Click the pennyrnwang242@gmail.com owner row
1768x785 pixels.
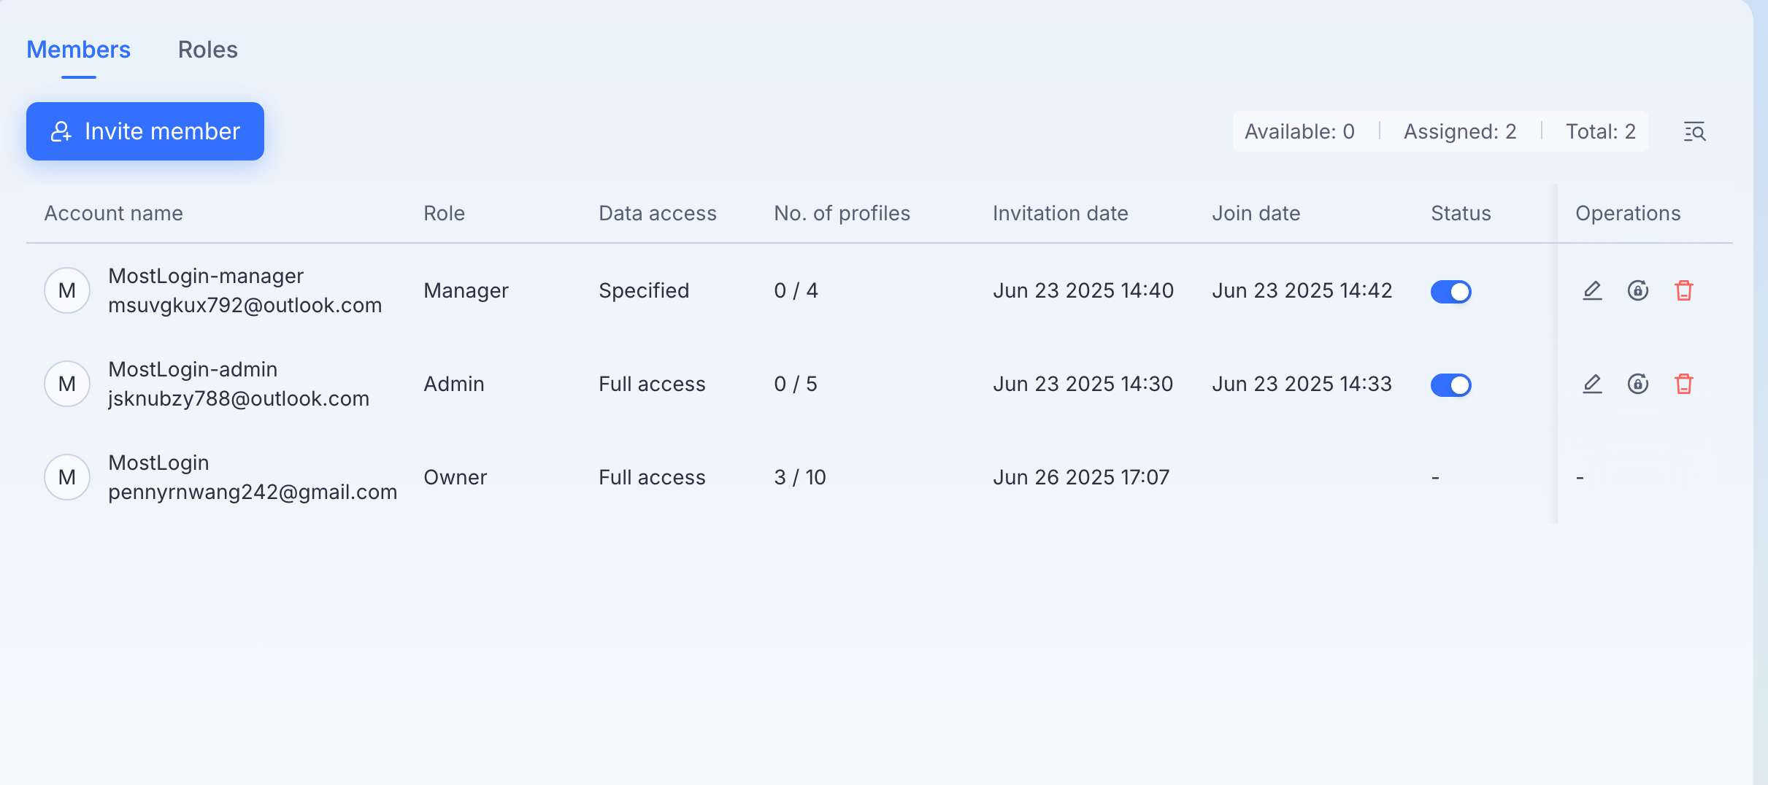[879, 477]
